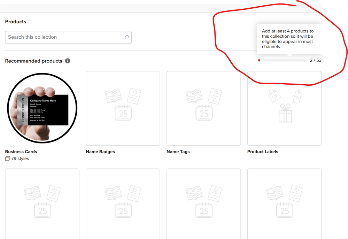348x239 pixels.
Task: Click the gift icon tile above Product Labels
Action: [284, 108]
